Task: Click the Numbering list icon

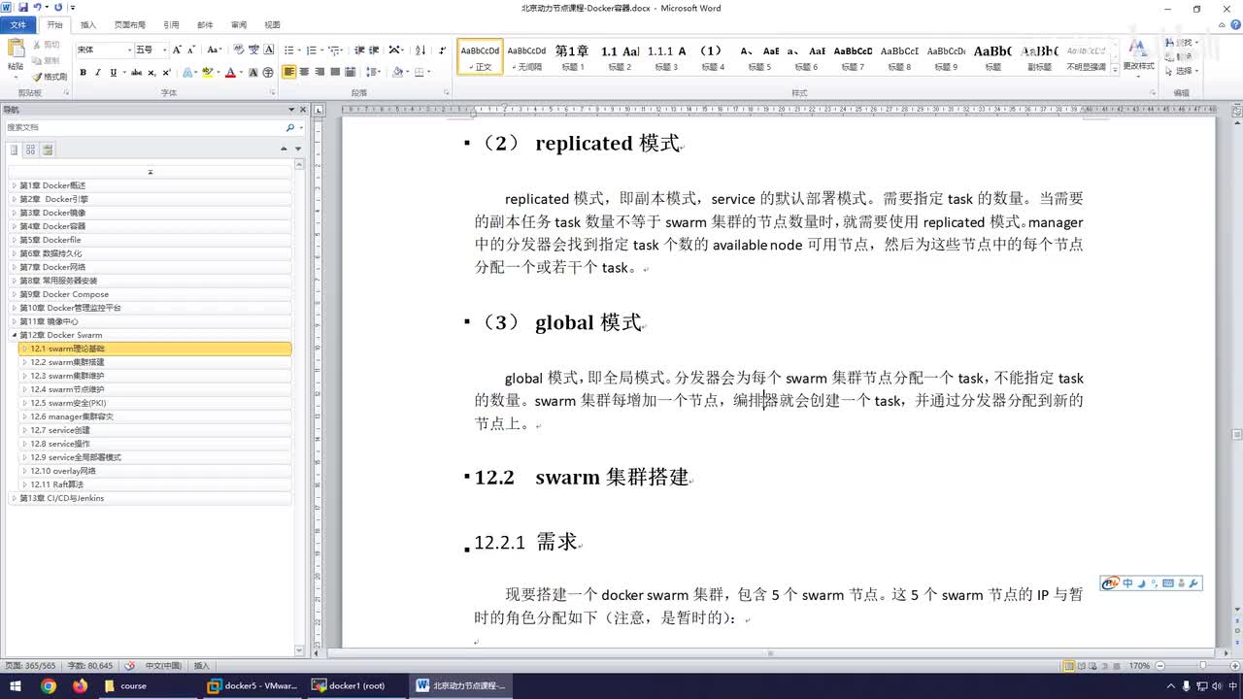Action: (314, 50)
